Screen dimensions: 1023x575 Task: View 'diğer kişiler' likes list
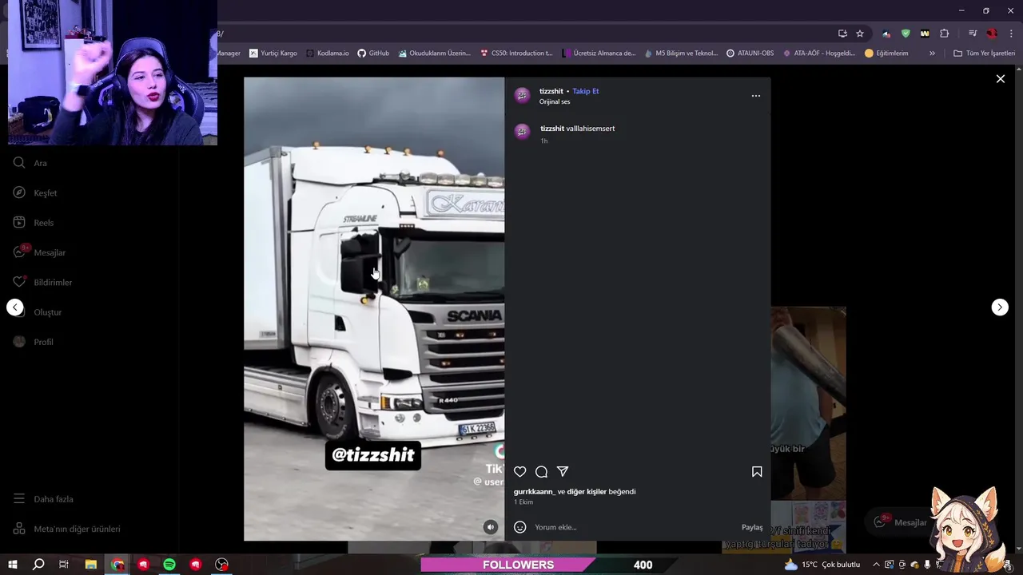587,492
